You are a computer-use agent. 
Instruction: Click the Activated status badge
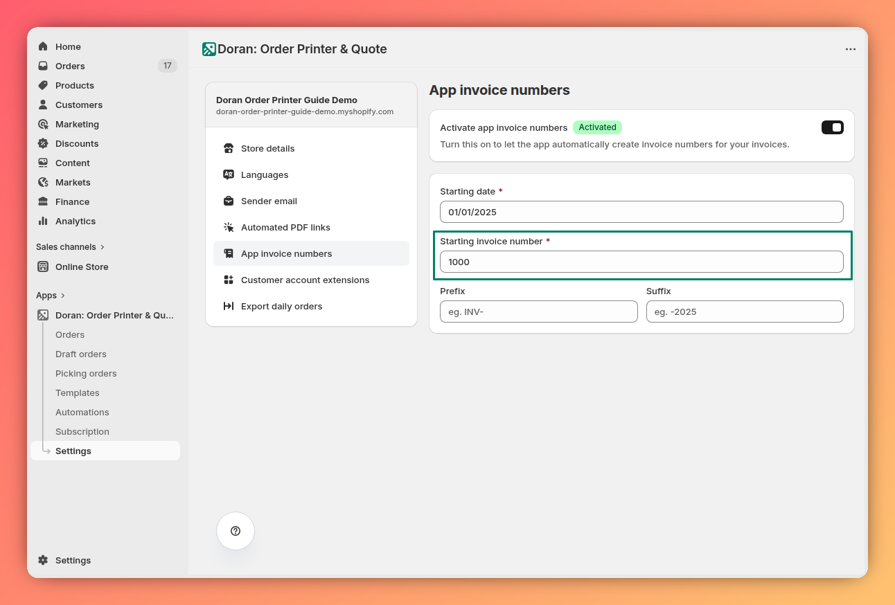pos(597,127)
